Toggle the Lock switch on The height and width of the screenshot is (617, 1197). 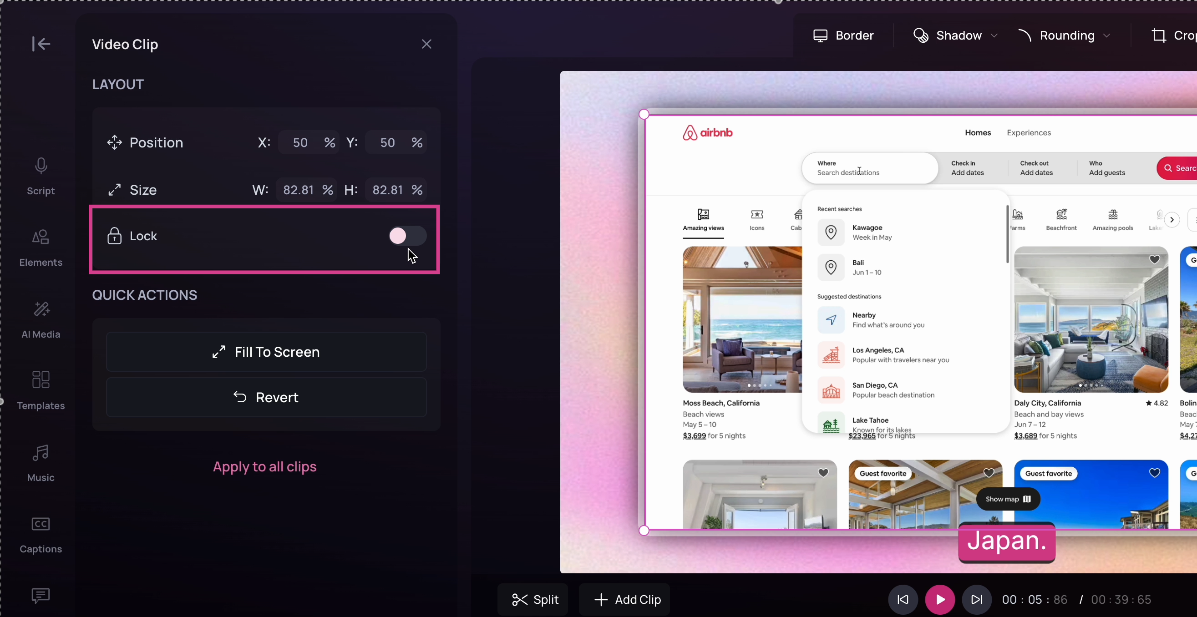click(x=407, y=236)
